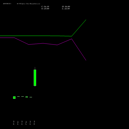Click the KFINTECH chart title text

pyautogui.click(x=7, y=4)
